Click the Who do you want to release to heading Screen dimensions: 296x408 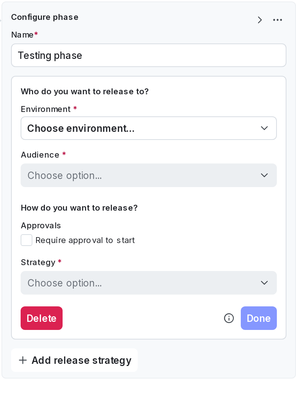[x=85, y=92]
